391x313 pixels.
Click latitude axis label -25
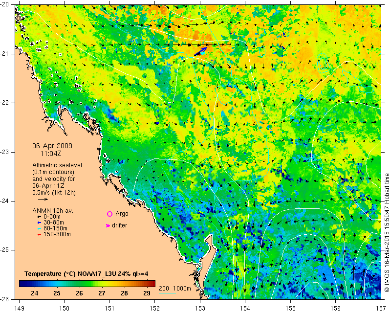coord(5,250)
